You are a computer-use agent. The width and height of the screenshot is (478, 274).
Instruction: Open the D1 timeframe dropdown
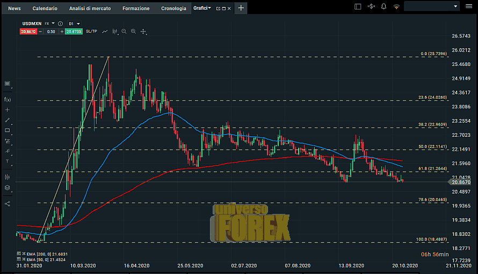pyautogui.click(x=75, y=24)
